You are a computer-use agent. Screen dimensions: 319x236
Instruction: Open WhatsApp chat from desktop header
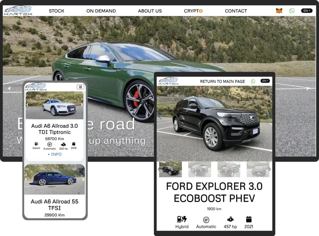[292, 11]
